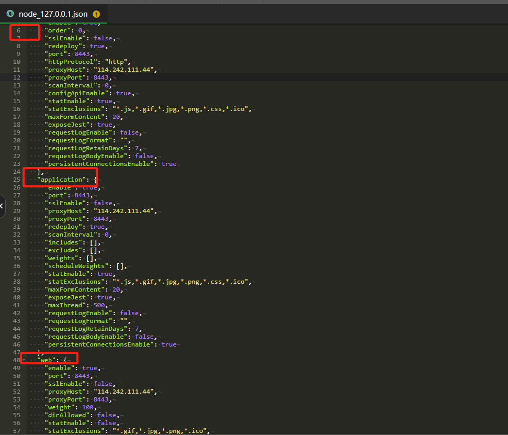Screen dimensions: 508x435
Task: Click the "order" key on line 6
Action: [x=58, y=30]
